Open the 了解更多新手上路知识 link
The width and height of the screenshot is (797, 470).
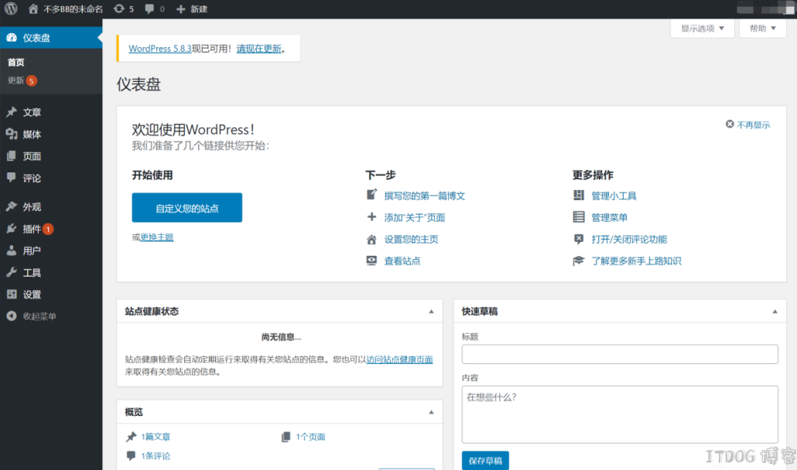tap(636, 261)
